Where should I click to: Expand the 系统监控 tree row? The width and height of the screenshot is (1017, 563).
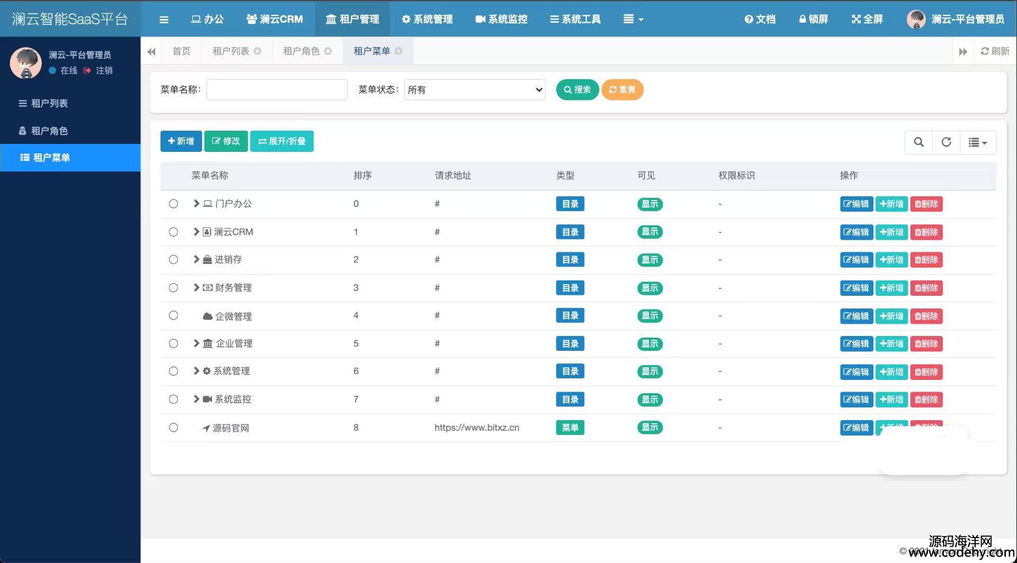click(x=197, y=399)
